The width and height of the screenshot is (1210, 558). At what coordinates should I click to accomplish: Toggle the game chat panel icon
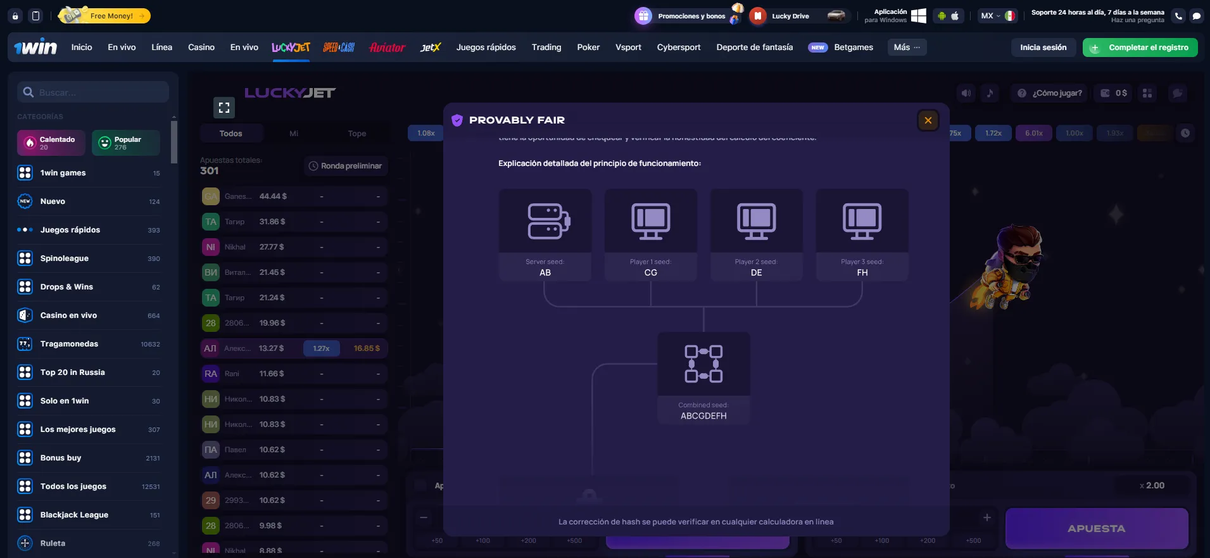(1177, 93)
